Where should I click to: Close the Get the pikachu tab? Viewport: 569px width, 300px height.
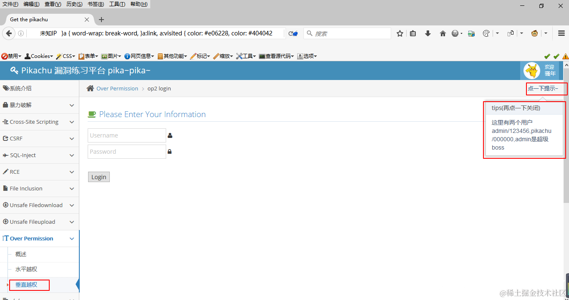coord(87,20)
